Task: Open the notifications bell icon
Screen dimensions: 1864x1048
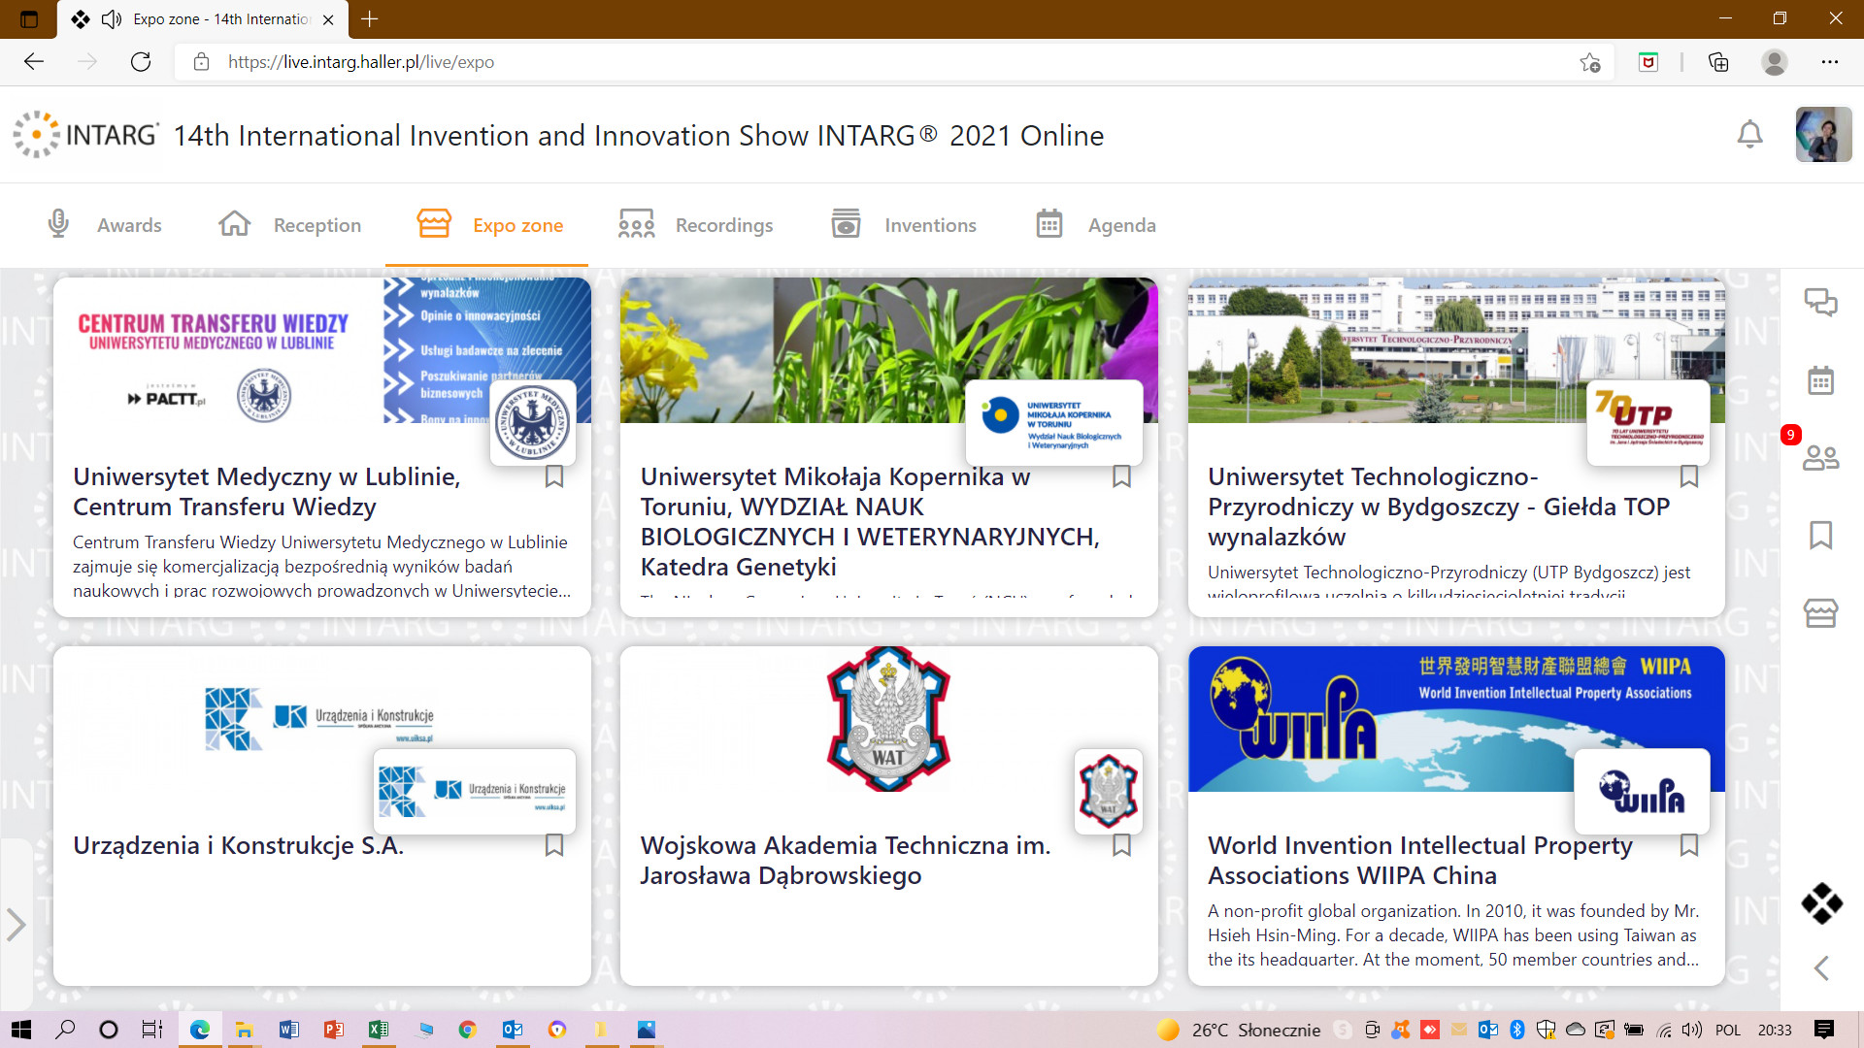Action: coord(1749,134)
